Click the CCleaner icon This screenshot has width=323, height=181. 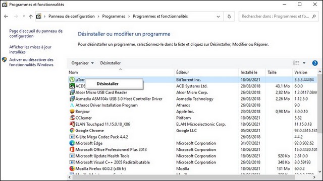click(72, 118)
